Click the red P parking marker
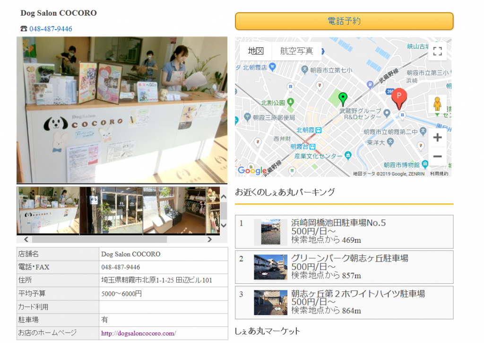This screenshot has width=484, height=343. [x=399, y=98]
